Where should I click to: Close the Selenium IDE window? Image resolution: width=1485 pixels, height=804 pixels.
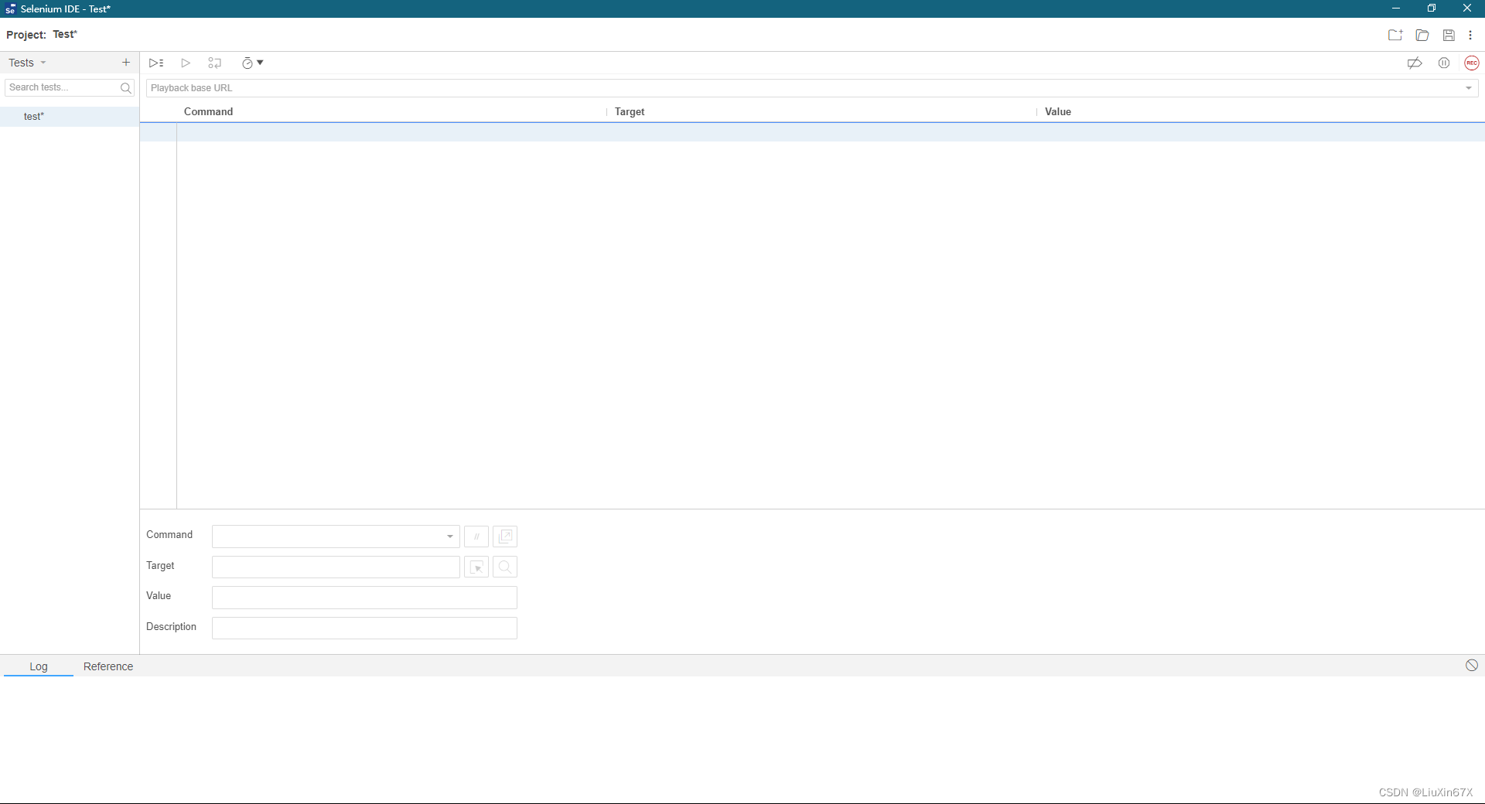1467,9
